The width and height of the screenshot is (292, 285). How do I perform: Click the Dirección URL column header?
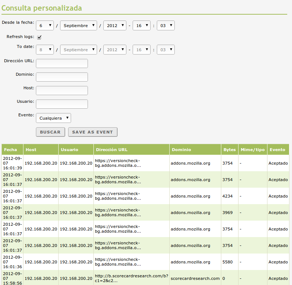132,150
